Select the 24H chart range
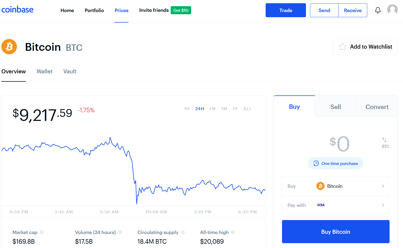This screenshot has height=248, width=403. (x=199, y=109)
